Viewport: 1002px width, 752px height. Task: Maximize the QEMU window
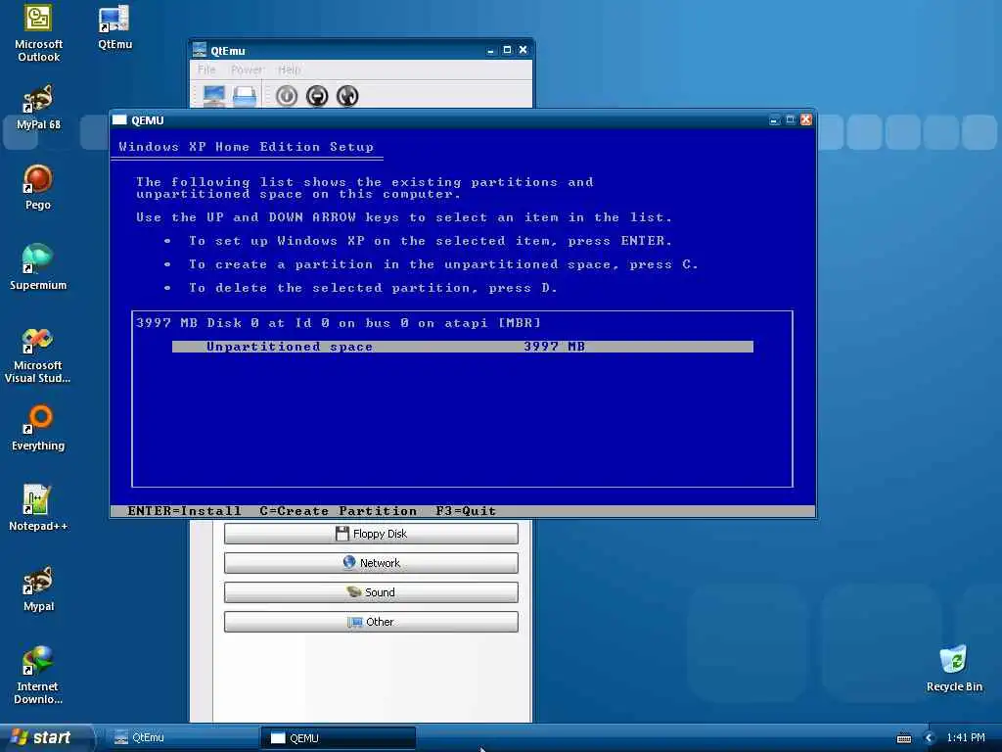(x=790, y=119)
